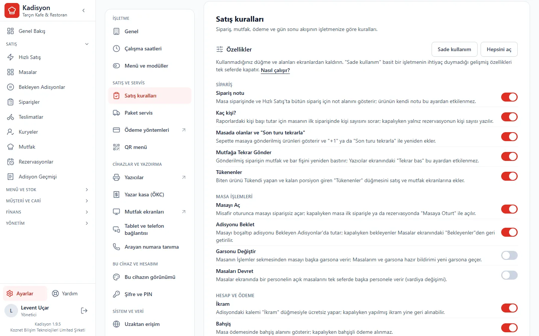Click the QR menü code icon
539x336 pixels.
116,147
